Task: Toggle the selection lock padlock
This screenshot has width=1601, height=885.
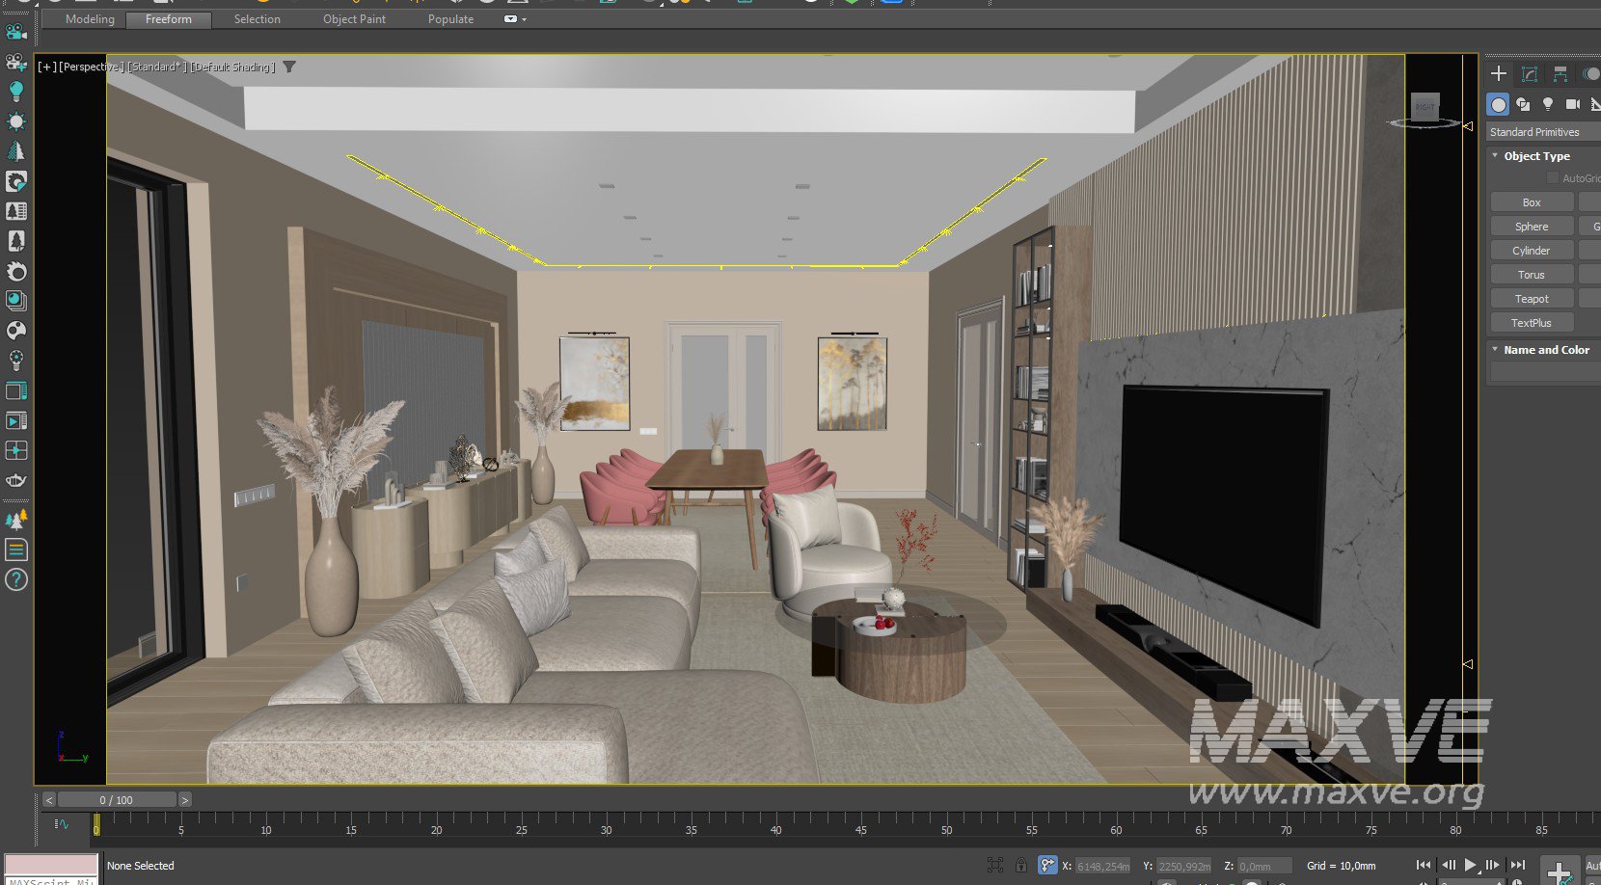Action: point(1020,865)
